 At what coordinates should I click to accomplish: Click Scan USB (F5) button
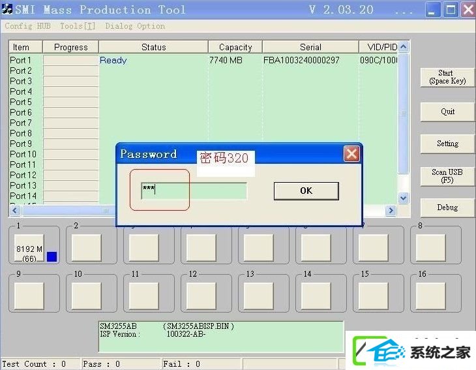pyautogui.click(x=447, y=176)
